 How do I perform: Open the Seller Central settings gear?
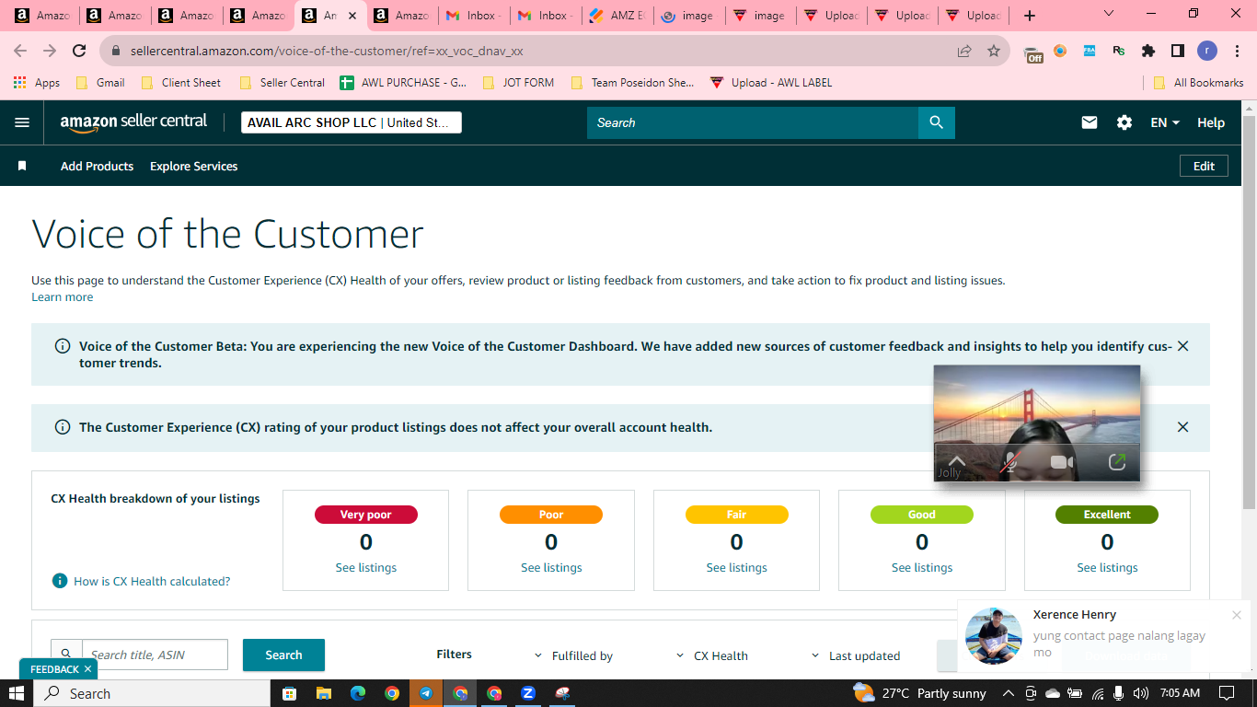pyautogui.click(x=1124, y=122)
